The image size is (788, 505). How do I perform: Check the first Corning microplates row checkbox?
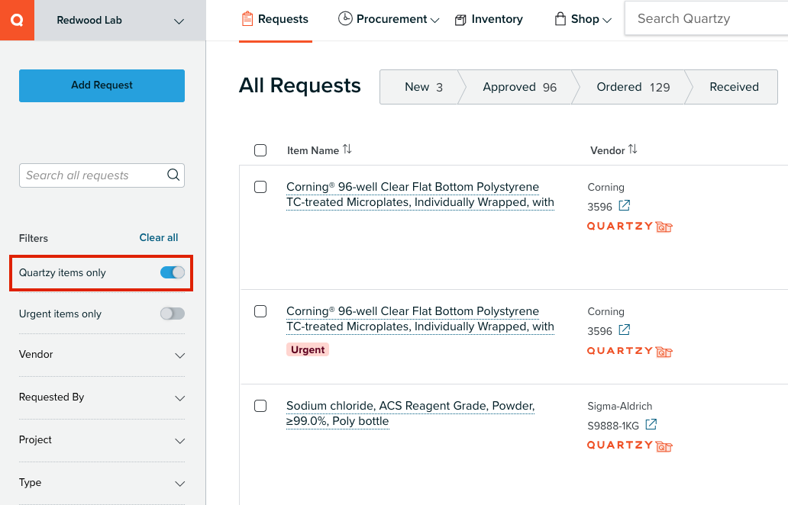pos(260,187)
